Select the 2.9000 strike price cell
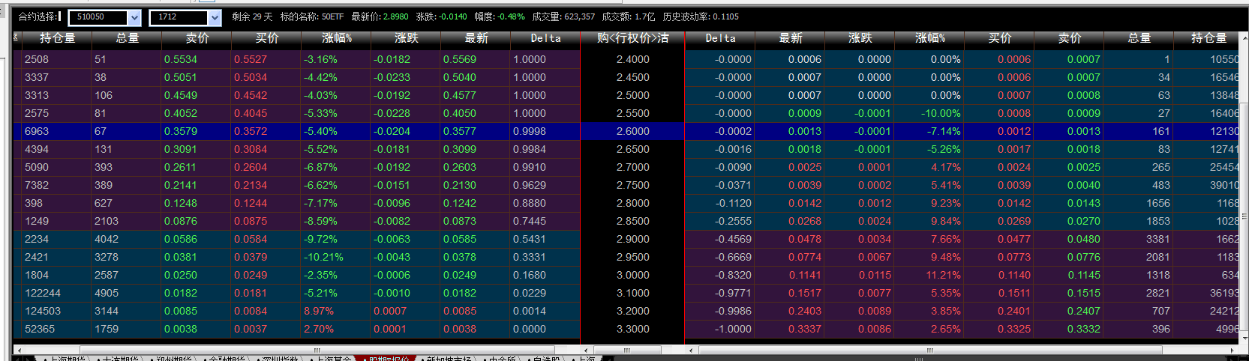The image size is (1249, 361). click(632, 239)
